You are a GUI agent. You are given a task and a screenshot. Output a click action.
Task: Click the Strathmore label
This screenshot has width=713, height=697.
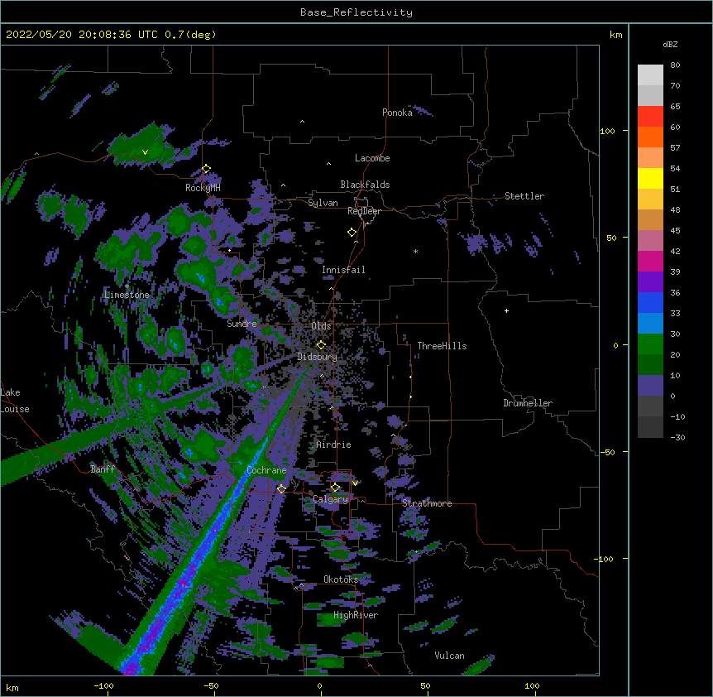[427, 503]
